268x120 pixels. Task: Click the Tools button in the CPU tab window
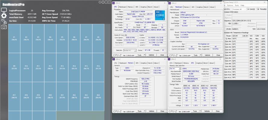pos(139,55)
